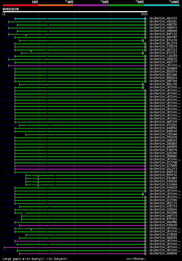Viewport: 182px width, 261px height.
Task: Select the UniRef100_P49626 label
Action: [x=163, y=181]
